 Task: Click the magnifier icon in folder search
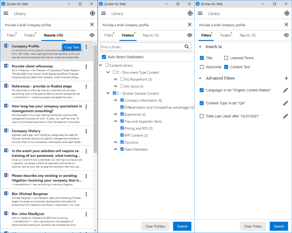coord(187,47)
